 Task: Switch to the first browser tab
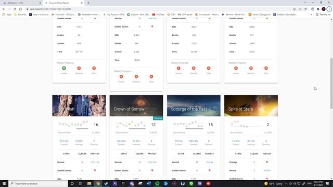click(21, 3)
